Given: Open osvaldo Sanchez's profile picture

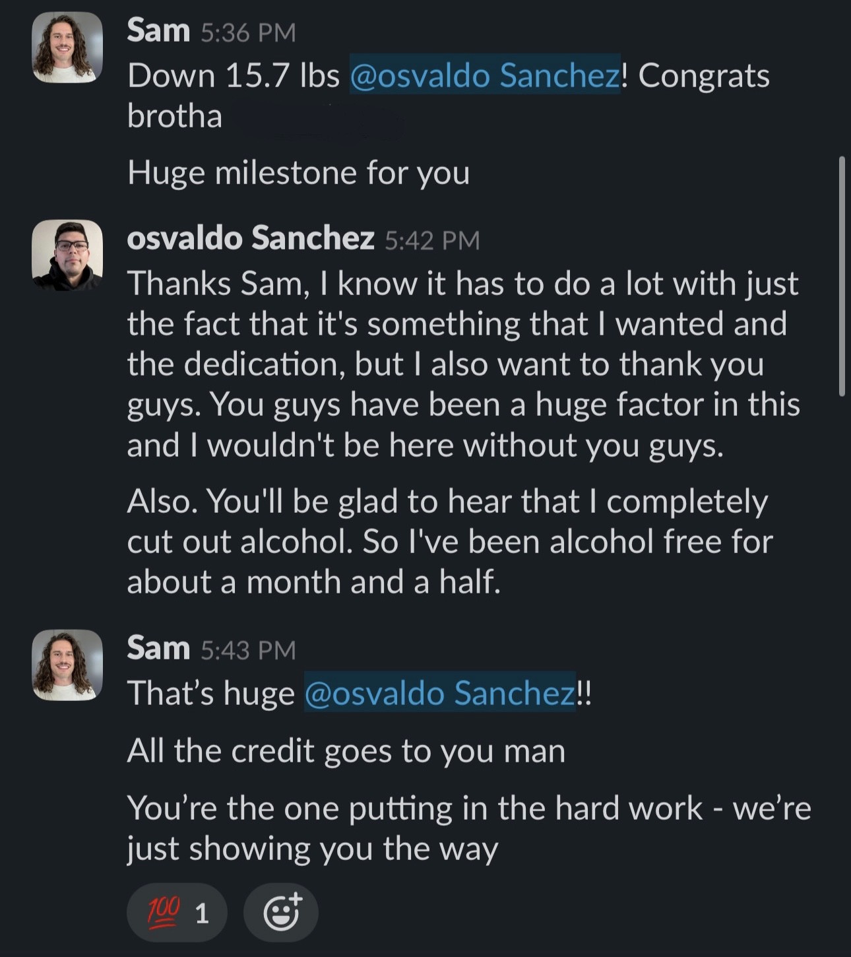Looking at the screenshot, I should 67,255.
